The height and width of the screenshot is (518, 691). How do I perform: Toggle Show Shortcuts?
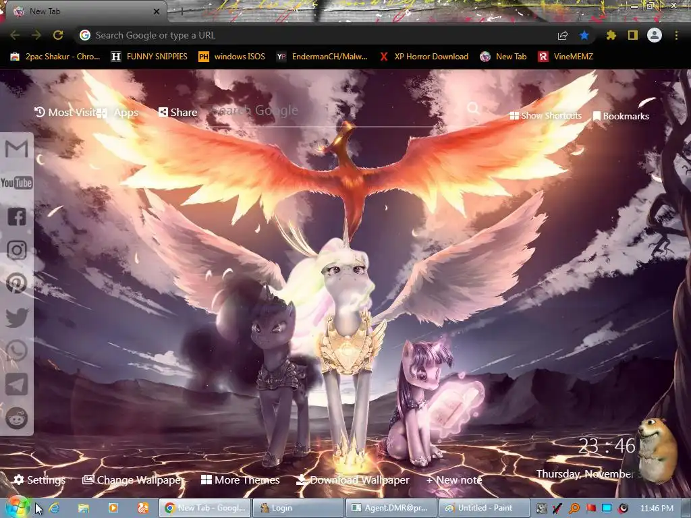[545, 115]
